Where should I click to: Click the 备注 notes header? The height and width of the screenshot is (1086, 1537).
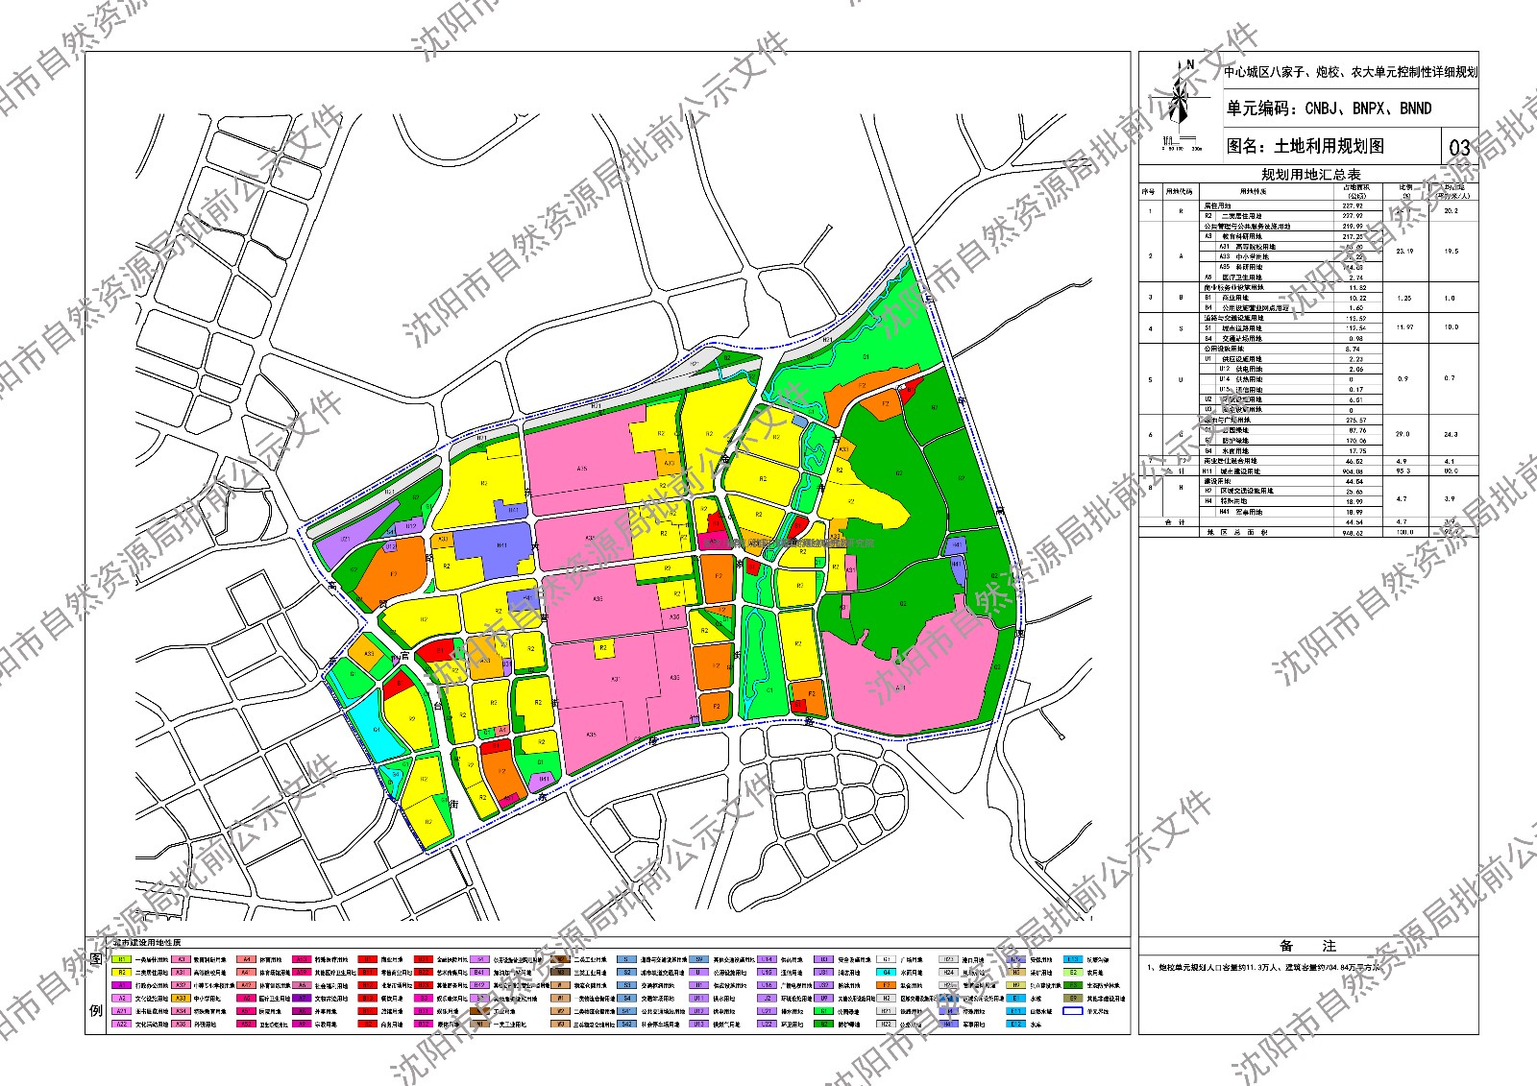1307,946
